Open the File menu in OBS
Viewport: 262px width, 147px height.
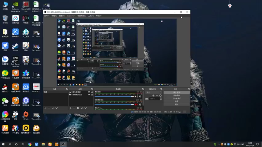click(47, 16)
